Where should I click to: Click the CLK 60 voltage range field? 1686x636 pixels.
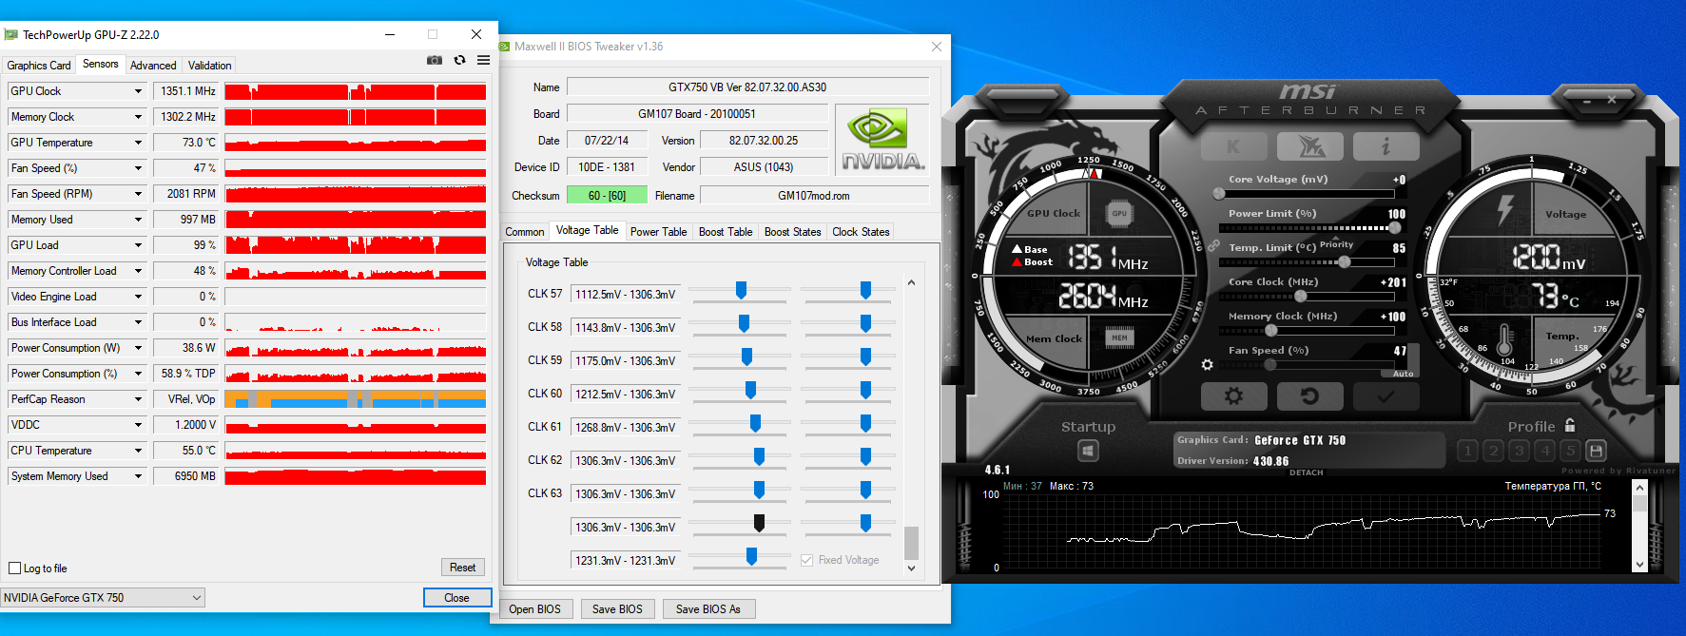click(626, 394)
